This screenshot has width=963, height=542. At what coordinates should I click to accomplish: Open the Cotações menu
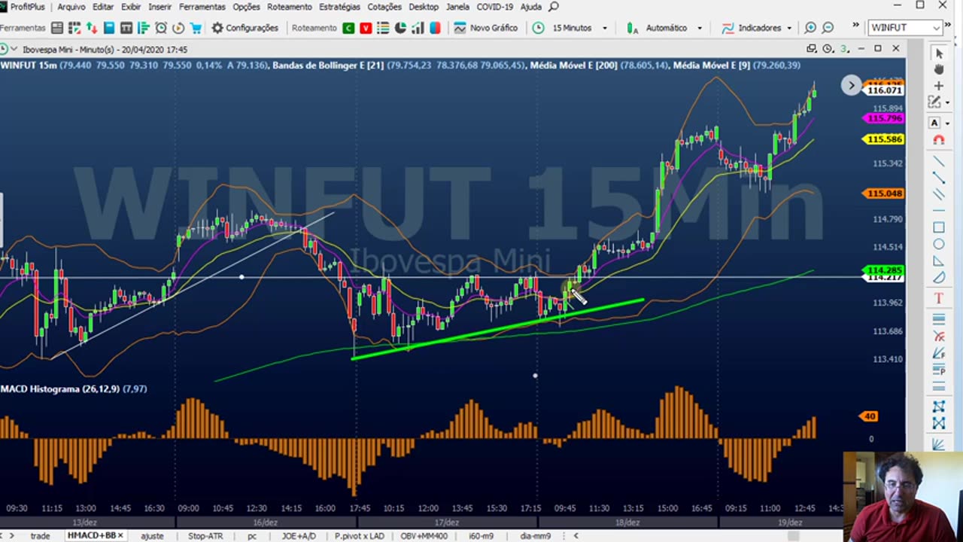[384, 7]
